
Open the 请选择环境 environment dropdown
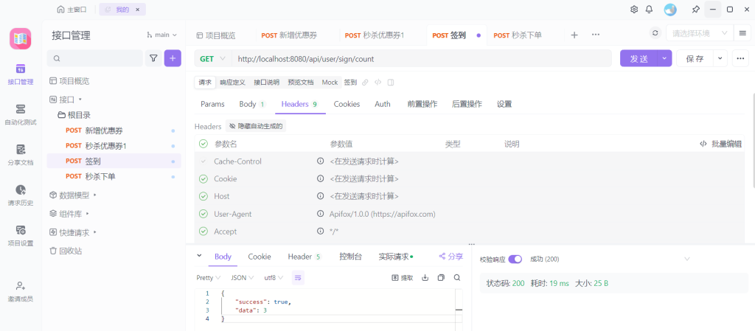point(699,33)
